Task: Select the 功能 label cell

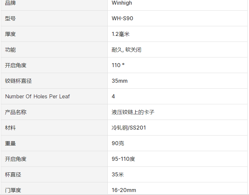Action: 10,49
